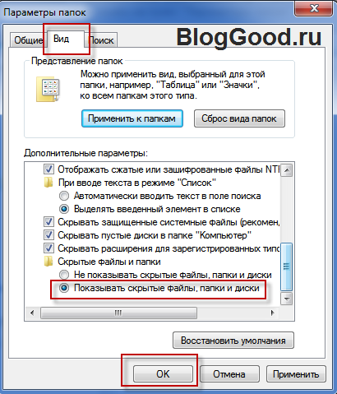
Task: Click scroll right arrow of settings list
Action: 272,313
